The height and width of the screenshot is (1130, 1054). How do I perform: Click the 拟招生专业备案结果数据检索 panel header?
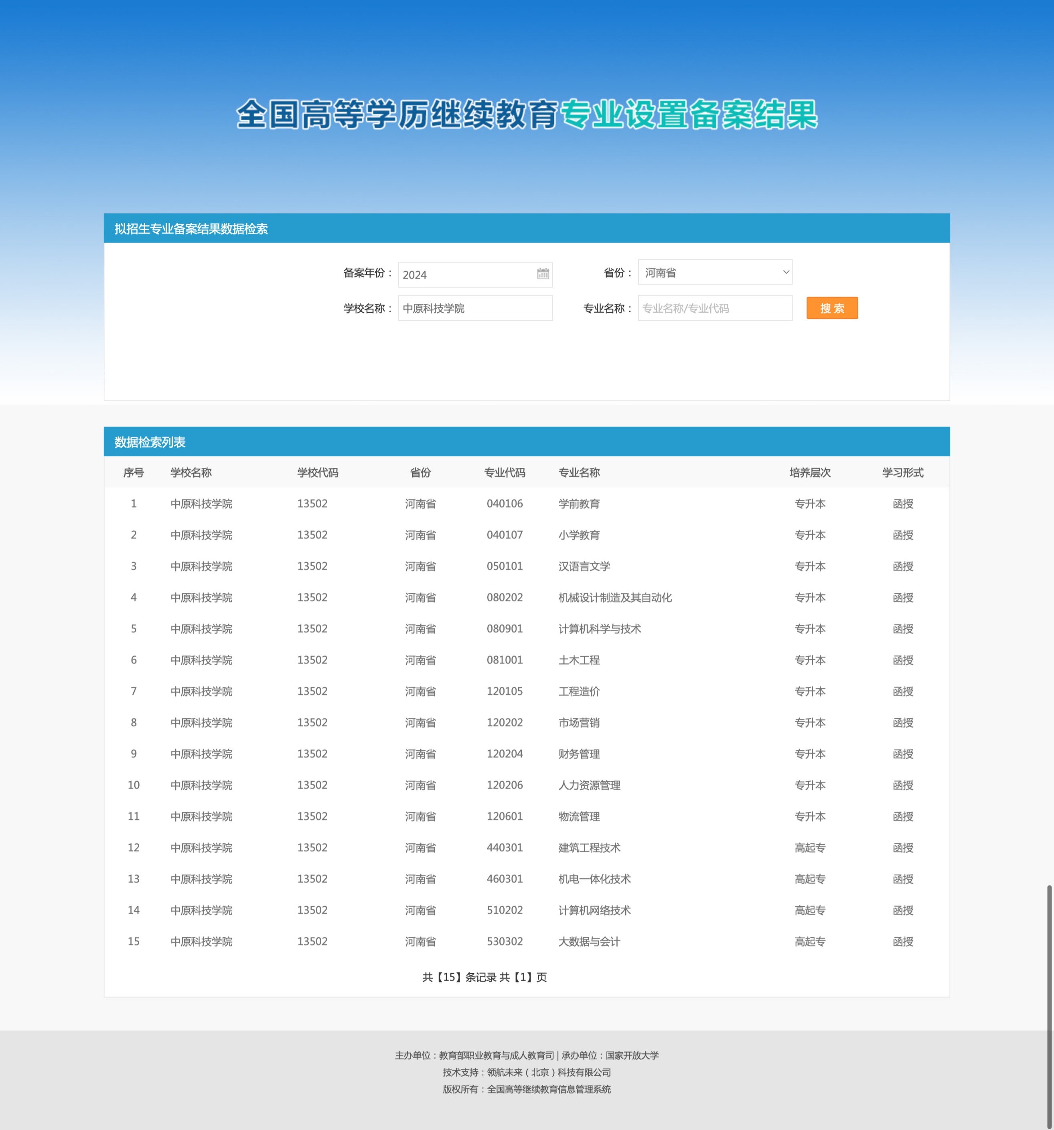pos(527,228)
